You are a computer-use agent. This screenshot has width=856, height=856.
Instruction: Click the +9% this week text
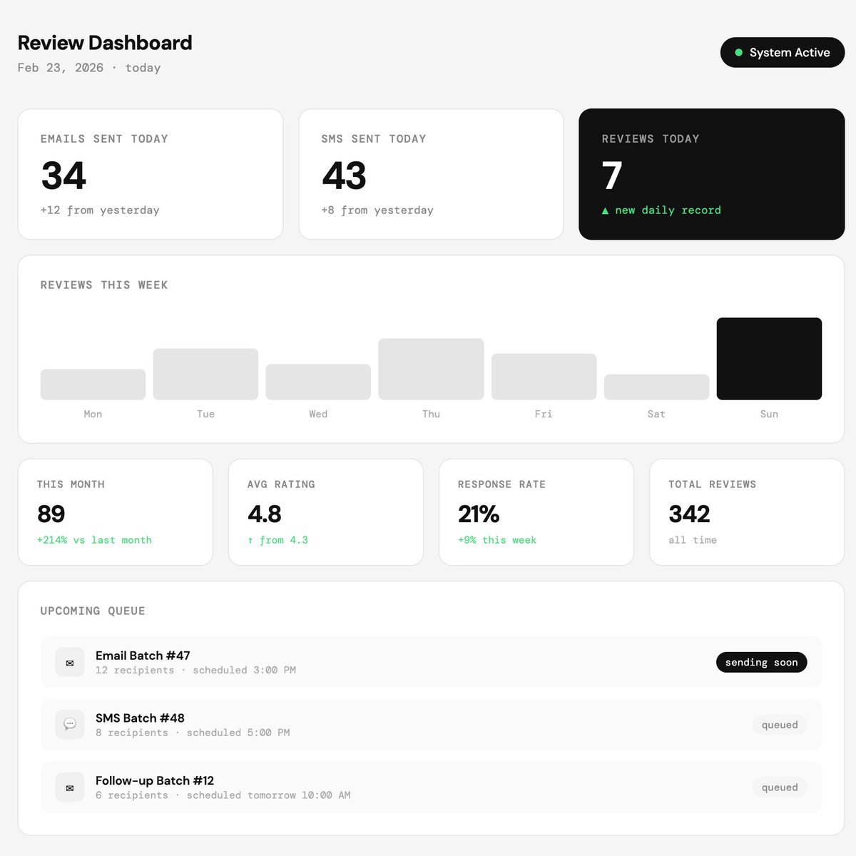497,540
